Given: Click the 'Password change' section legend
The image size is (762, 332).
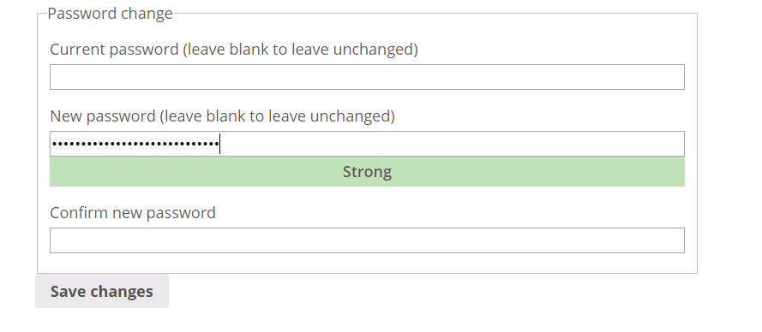Looking at the screenshot, I should click(x=110, y=13).
